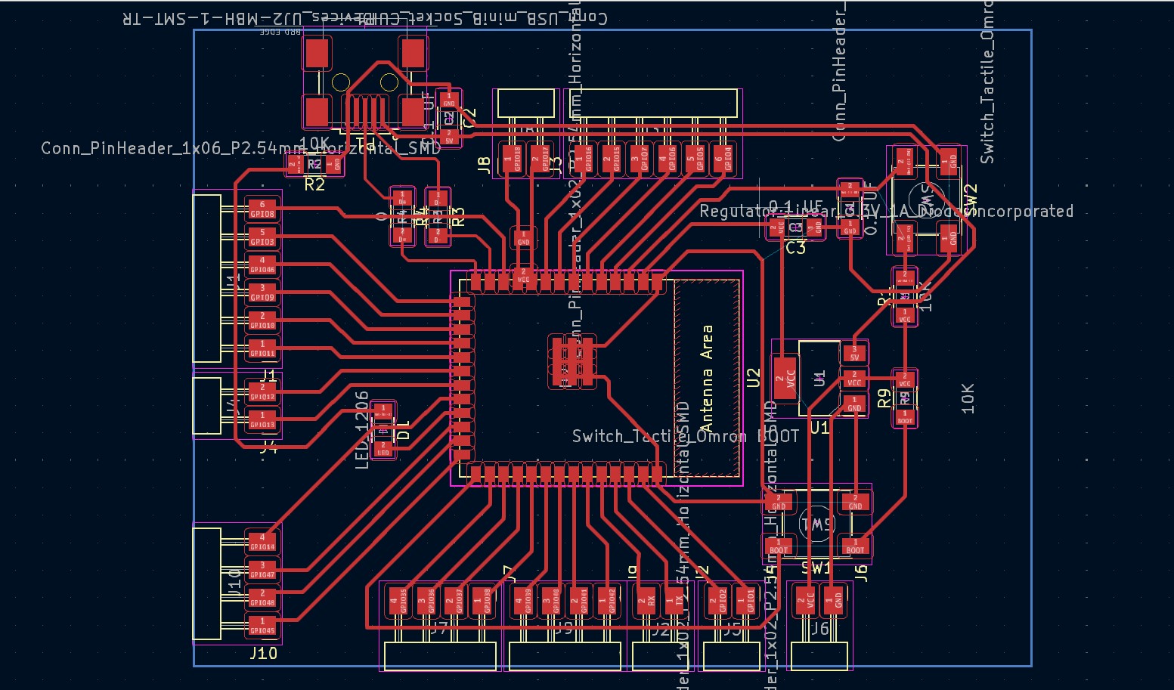Select the GPIO48 pad on J10

pyautogui.click(x=262, y=599)
